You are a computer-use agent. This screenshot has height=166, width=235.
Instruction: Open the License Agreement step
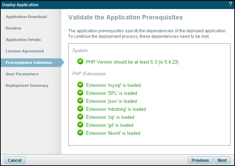(x=25, y=51)
